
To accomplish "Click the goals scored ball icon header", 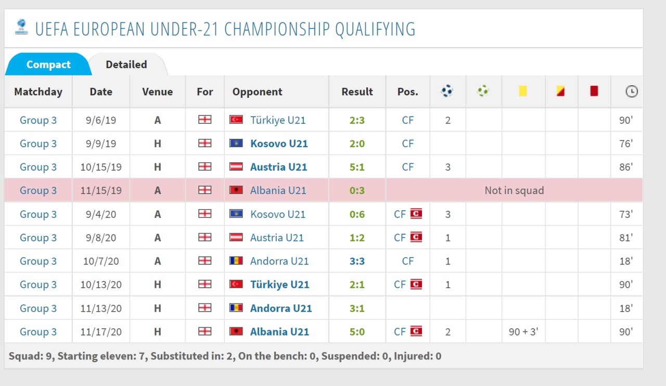I will coord(447,92).
